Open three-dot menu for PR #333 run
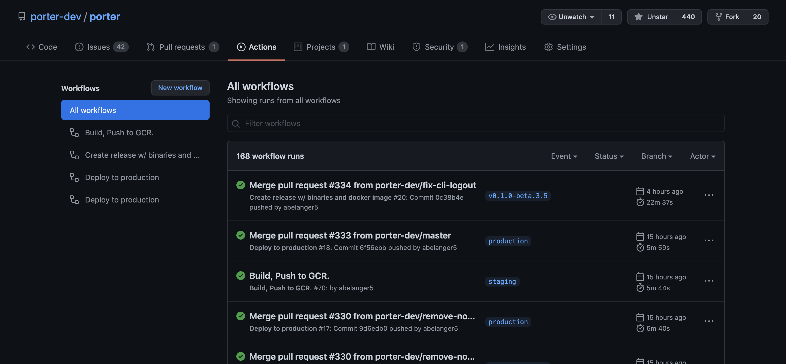 point(708,241)
